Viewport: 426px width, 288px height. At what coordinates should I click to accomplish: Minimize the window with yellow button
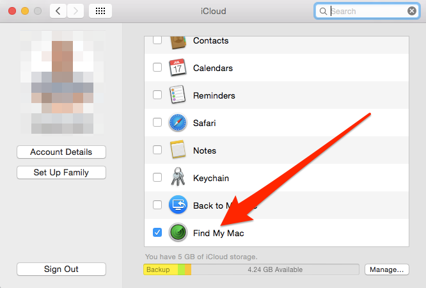pyautogui.click(x=25, y=11)
